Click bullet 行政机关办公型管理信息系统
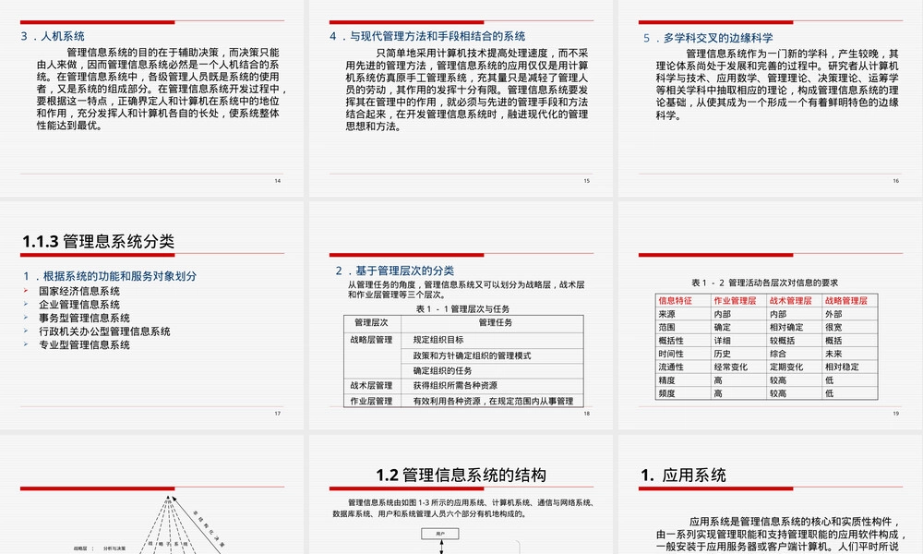Screen dimensions: 923x554 (105, 331)
